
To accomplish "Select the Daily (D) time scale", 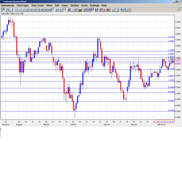I will [x=53, y=10].
